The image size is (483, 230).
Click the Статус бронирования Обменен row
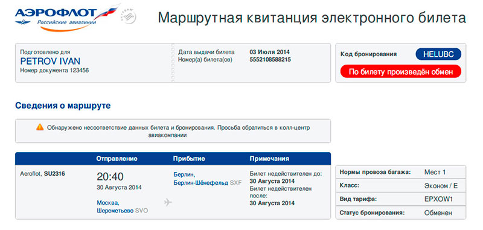click(x=401, y=212)
